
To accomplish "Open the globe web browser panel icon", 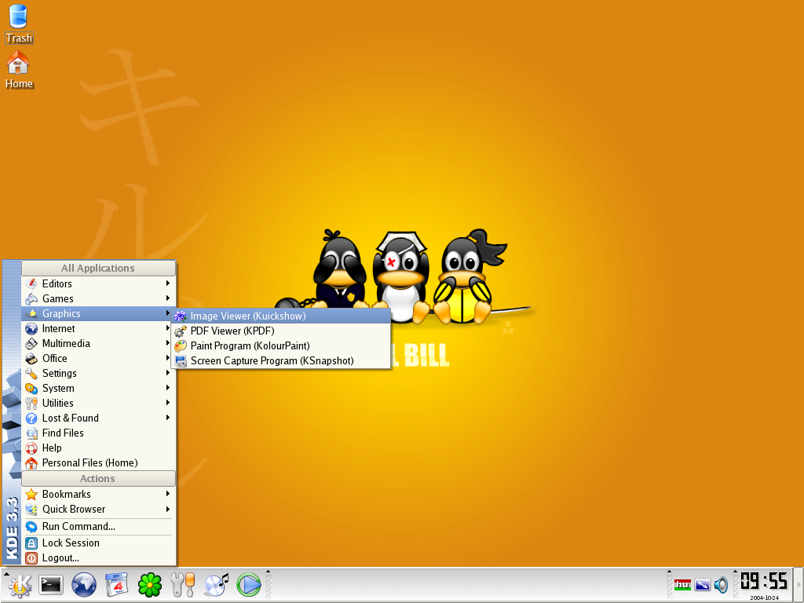I will (83, 585).
